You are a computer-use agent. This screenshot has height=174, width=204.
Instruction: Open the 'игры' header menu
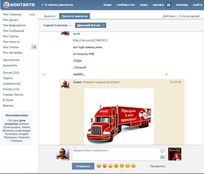click(144, 5)
